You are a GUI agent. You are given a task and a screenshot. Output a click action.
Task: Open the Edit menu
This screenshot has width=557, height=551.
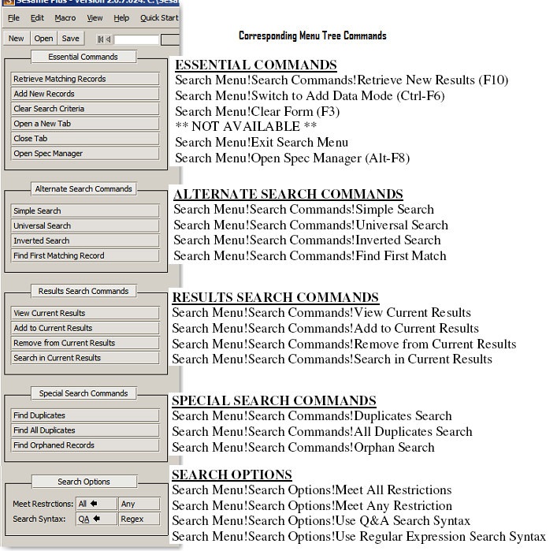tap(37, 18)
